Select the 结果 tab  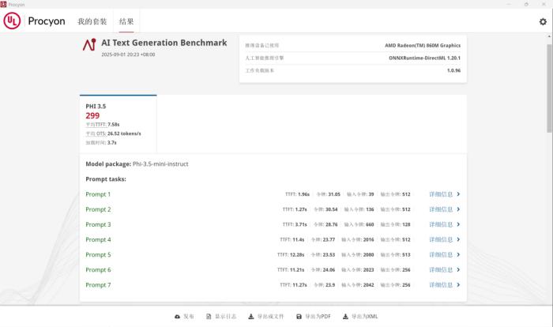point(126,21)
